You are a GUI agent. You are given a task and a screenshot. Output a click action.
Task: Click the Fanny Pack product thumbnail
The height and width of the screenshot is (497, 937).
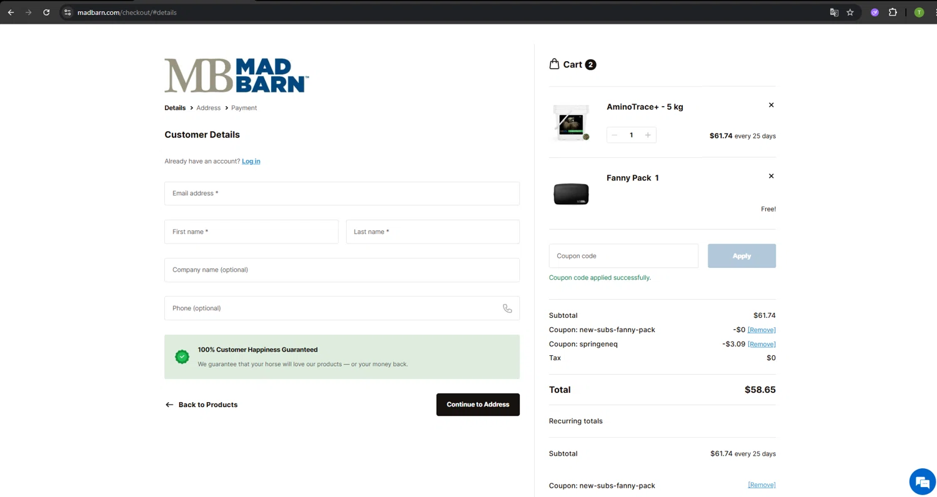pyautogui.click(x=571, y=194)
